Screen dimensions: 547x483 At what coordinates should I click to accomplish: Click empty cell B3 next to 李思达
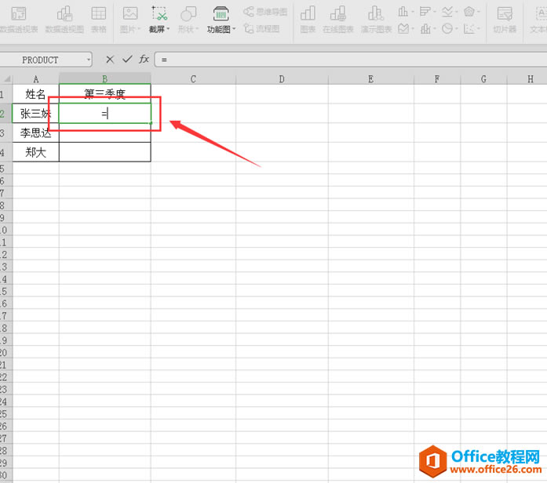coord(105,133)
